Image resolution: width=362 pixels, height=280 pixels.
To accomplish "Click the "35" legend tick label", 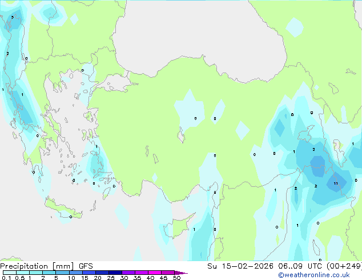I will (x=137, y=278).
